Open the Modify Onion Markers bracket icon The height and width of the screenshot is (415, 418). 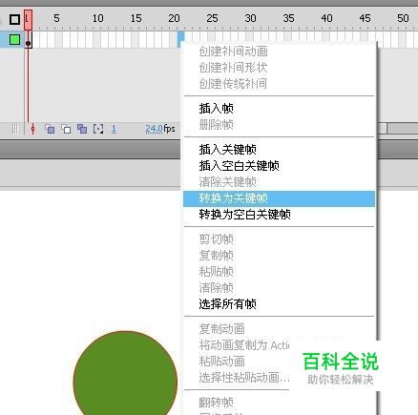[x=98, y=129]
